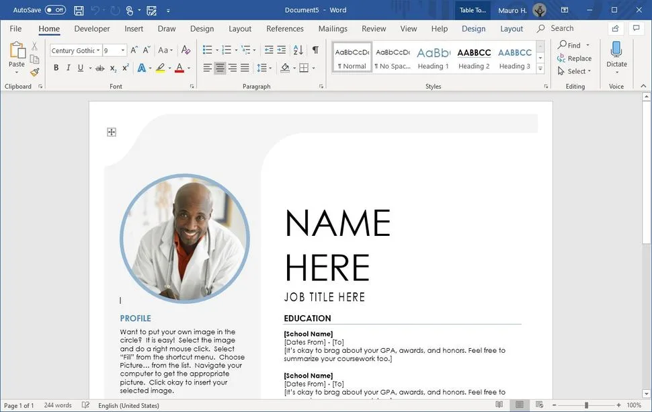The height and width of the screenshot is (412, 652).
Task: Toggle Italic formatting
Action: (68, 68)
